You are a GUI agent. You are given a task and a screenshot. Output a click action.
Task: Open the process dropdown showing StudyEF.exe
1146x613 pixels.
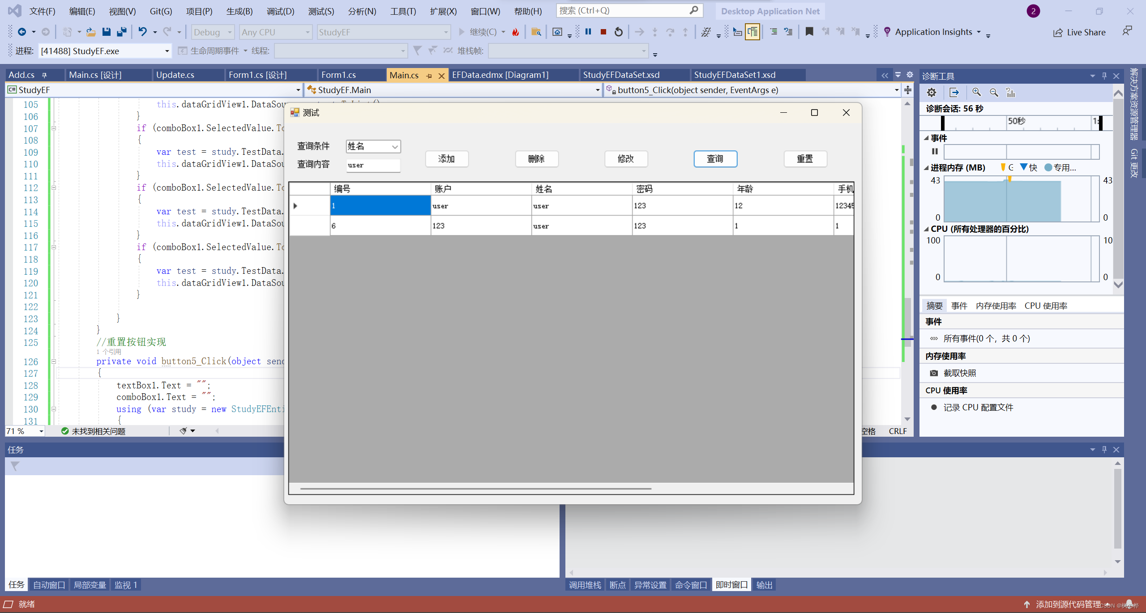167,51
